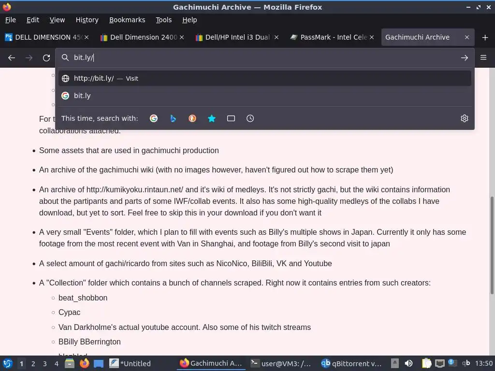The image size is (495, 371).
Task: Switch to the qBittorrent taskbar window
Action: point(352,363)
